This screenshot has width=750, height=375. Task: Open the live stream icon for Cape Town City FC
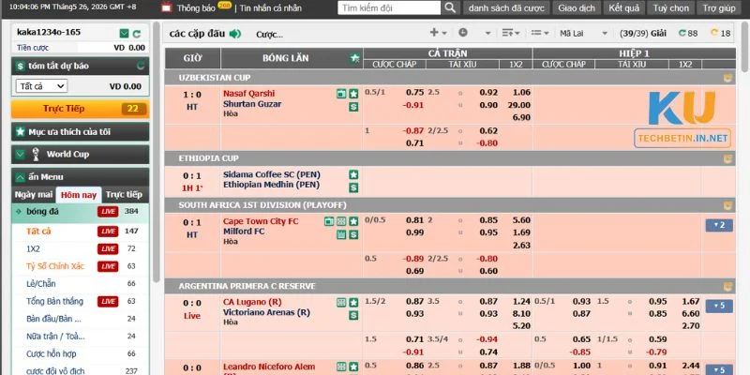point(329,221)
